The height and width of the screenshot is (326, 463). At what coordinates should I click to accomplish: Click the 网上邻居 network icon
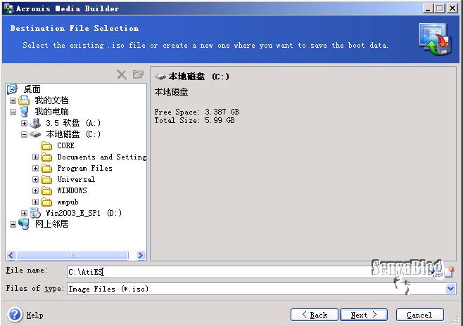click(24, 224)
